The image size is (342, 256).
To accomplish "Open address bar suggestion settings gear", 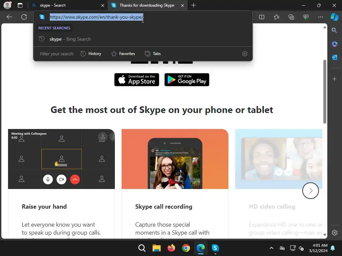I will pos(245,54).
